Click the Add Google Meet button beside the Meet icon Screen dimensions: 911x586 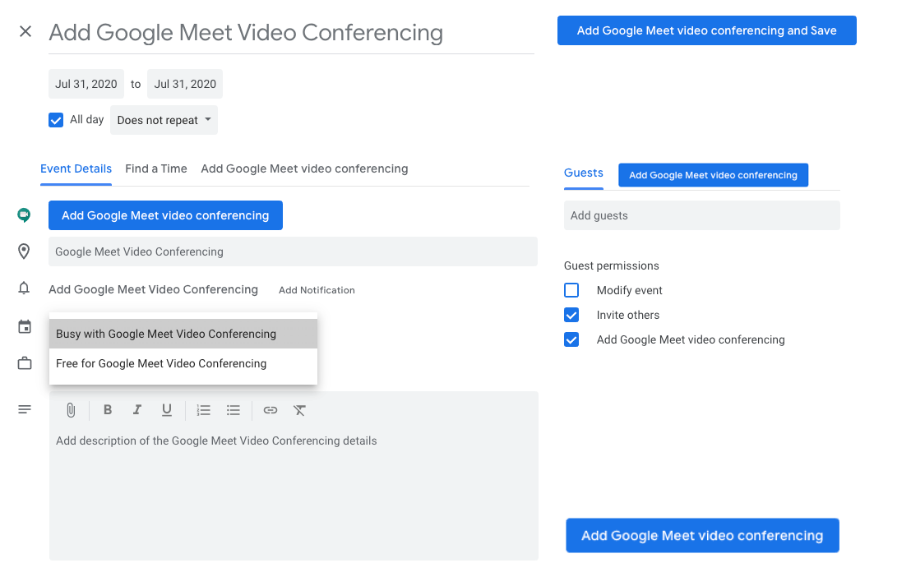(165, 215)
